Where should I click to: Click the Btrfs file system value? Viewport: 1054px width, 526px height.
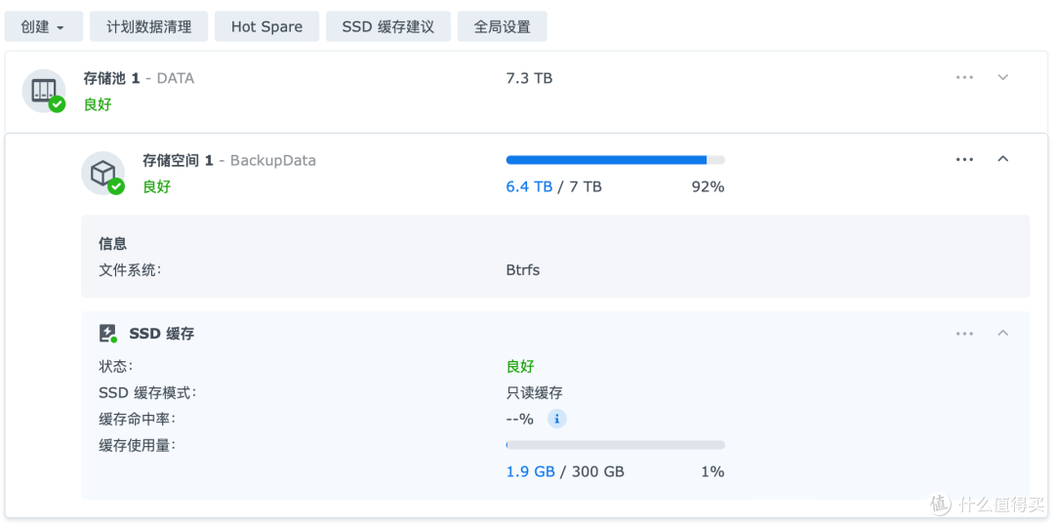(x=523, y=270)
